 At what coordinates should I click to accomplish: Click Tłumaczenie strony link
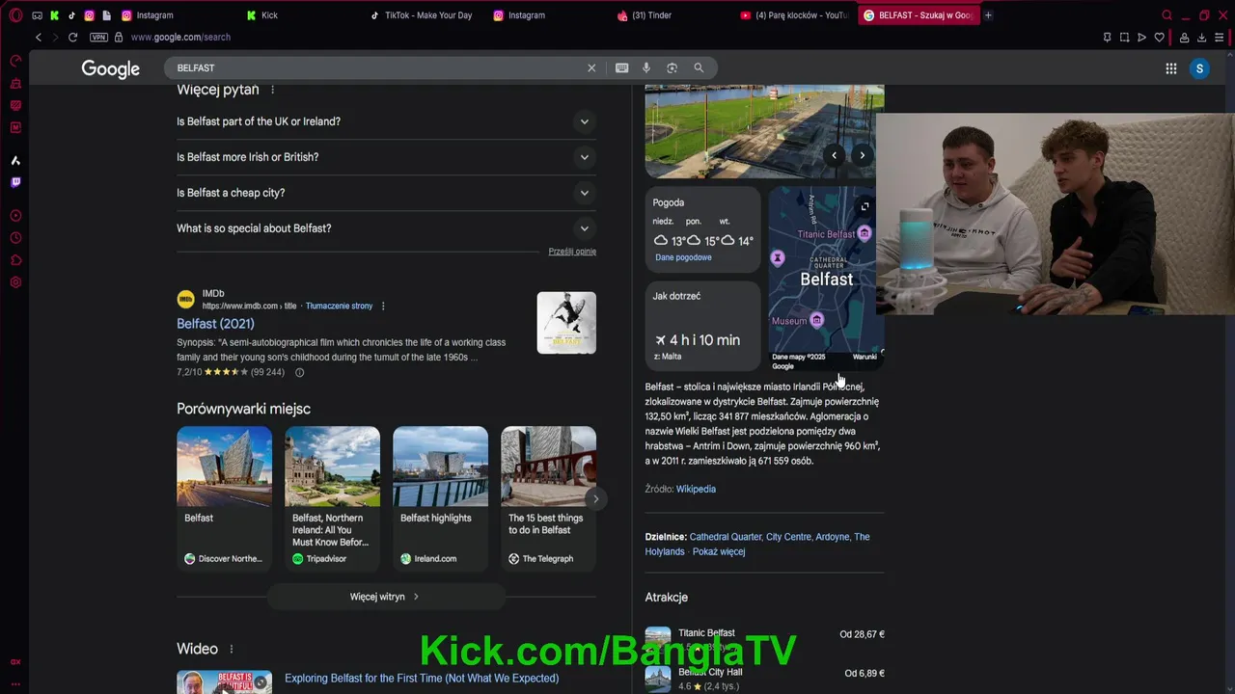pyautogui.click(x=339, y=307)
